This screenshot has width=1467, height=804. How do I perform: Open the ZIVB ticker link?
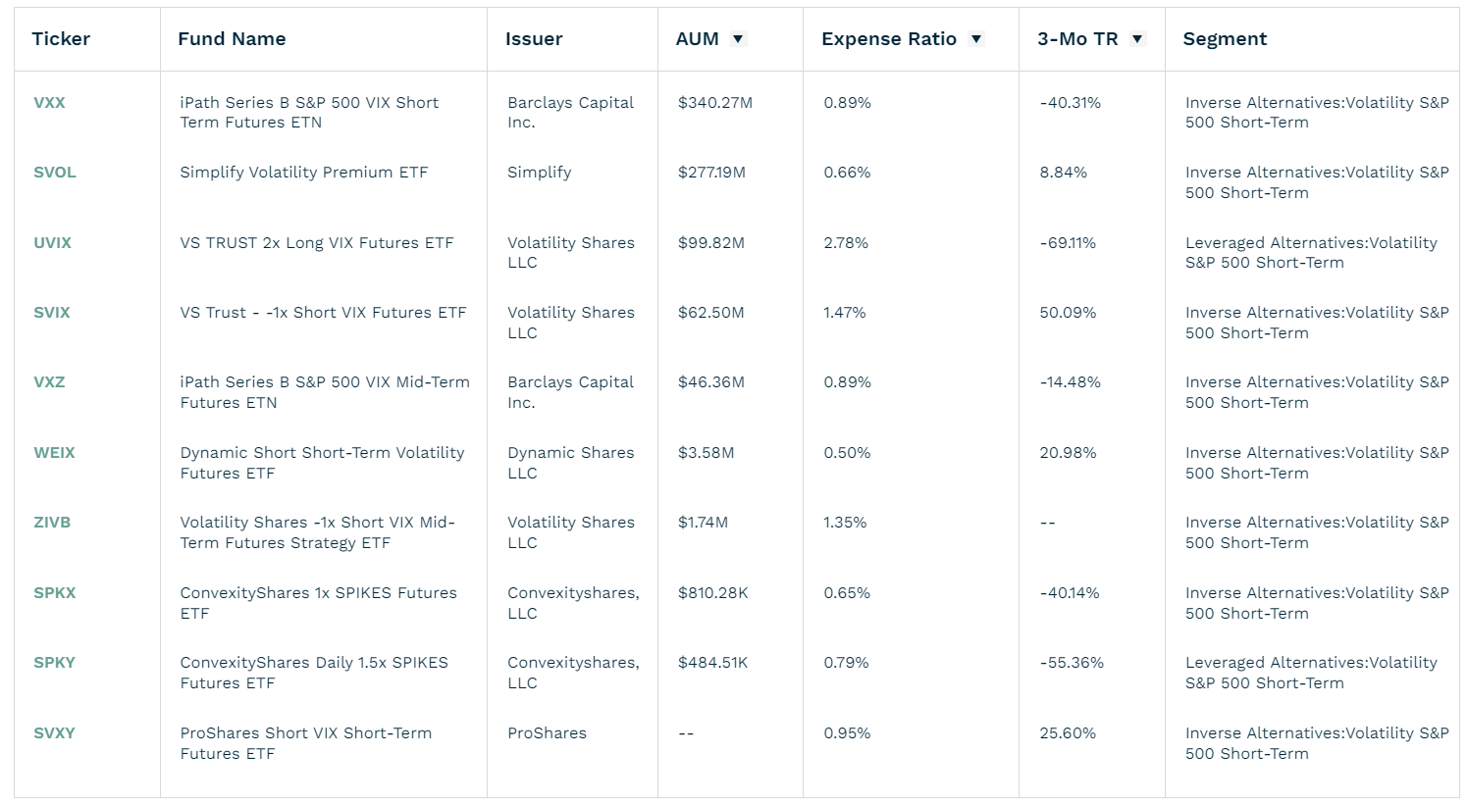point(52,522)
